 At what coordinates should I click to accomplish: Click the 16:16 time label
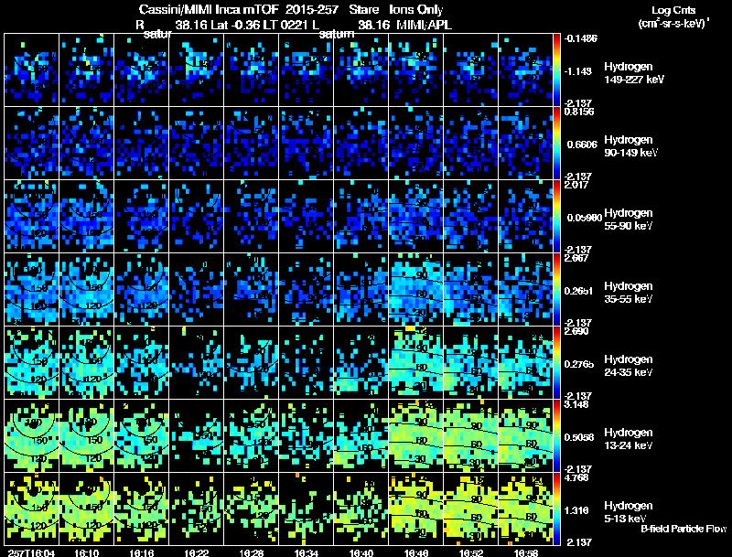pos(142,553)
